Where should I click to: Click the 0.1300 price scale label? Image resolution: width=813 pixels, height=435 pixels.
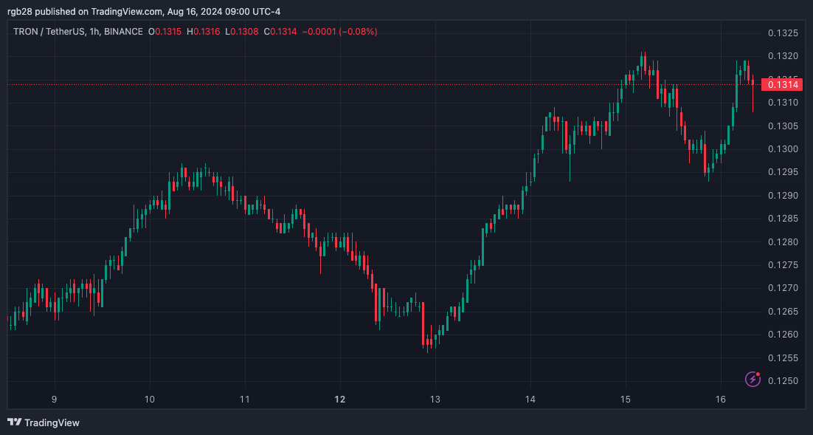tap(783, 149)
